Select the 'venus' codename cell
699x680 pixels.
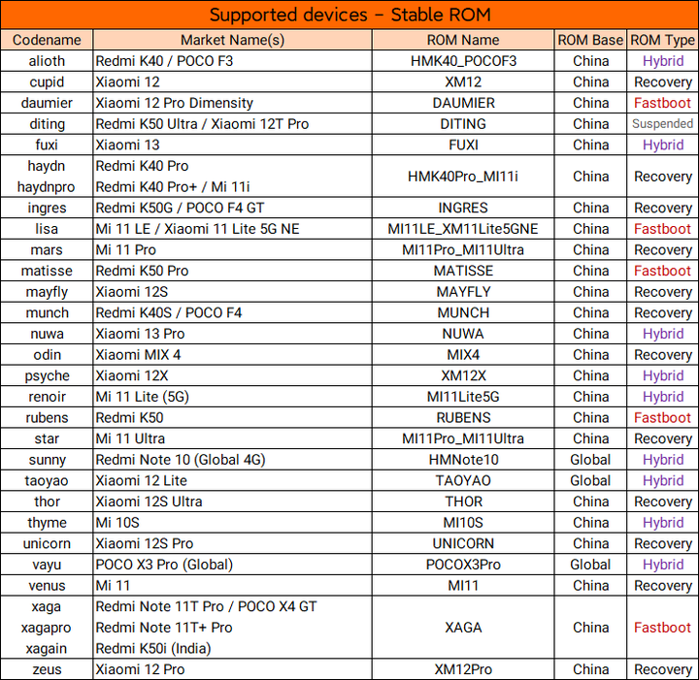47,585
